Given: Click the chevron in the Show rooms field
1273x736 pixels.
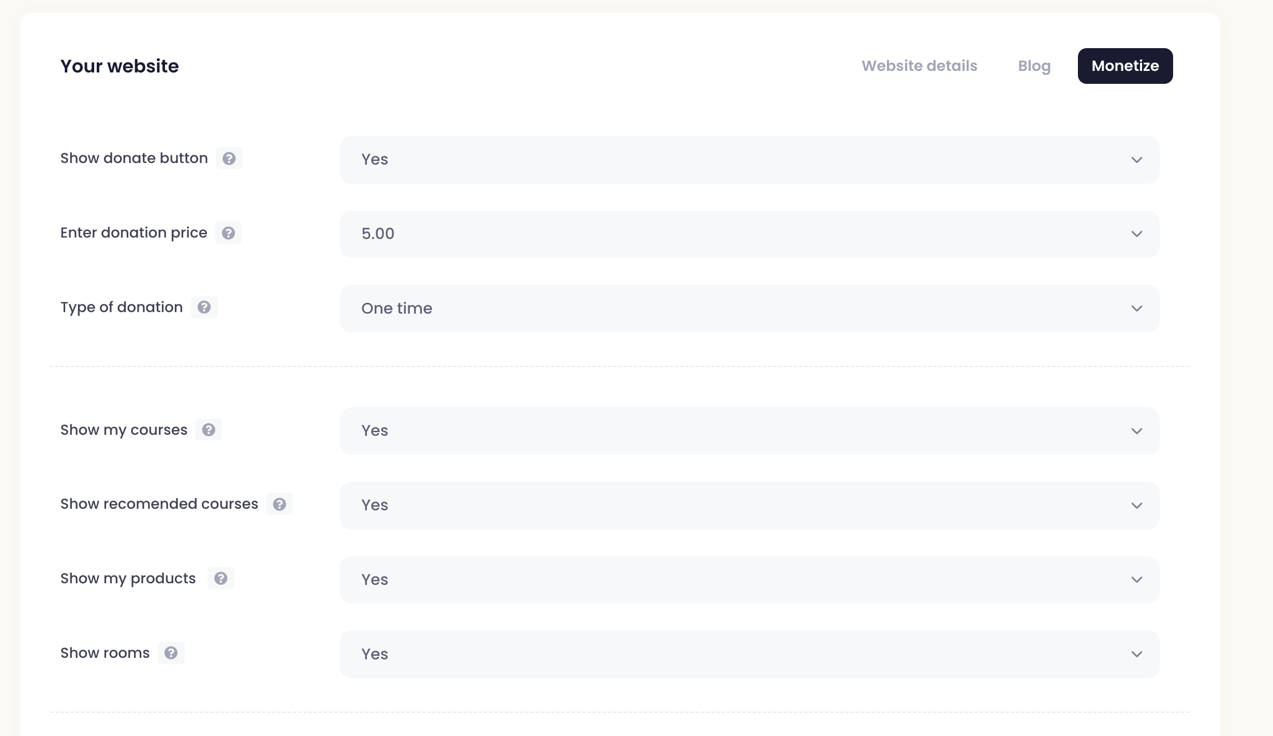Looking at the screenshot, I should pos(1136,654).
